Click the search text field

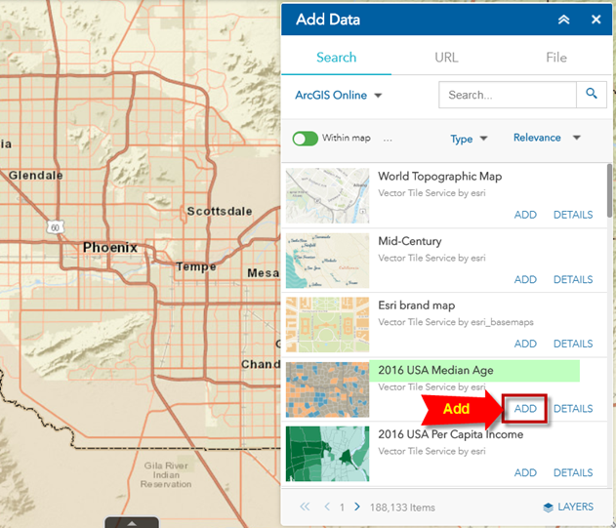click(507, 95)
